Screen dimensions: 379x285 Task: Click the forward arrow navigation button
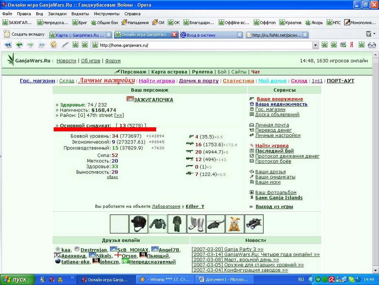tap(31, 45)
